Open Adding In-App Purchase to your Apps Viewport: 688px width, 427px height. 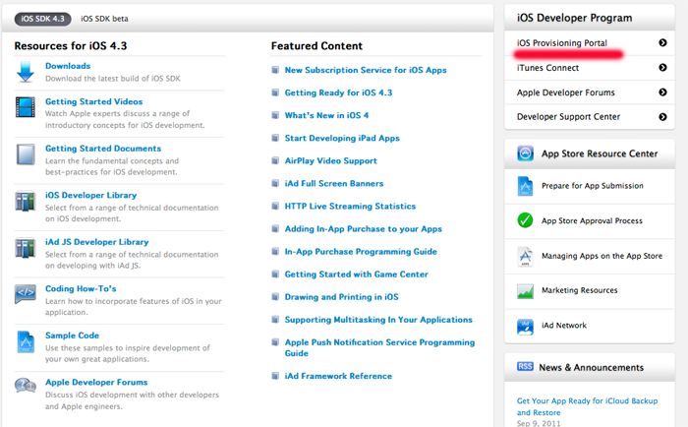pos(364,229)
